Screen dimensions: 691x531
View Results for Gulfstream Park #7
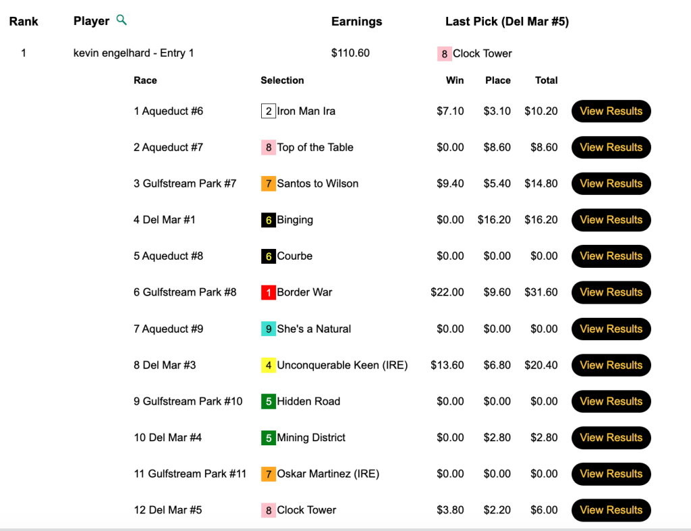coord(611,184)
